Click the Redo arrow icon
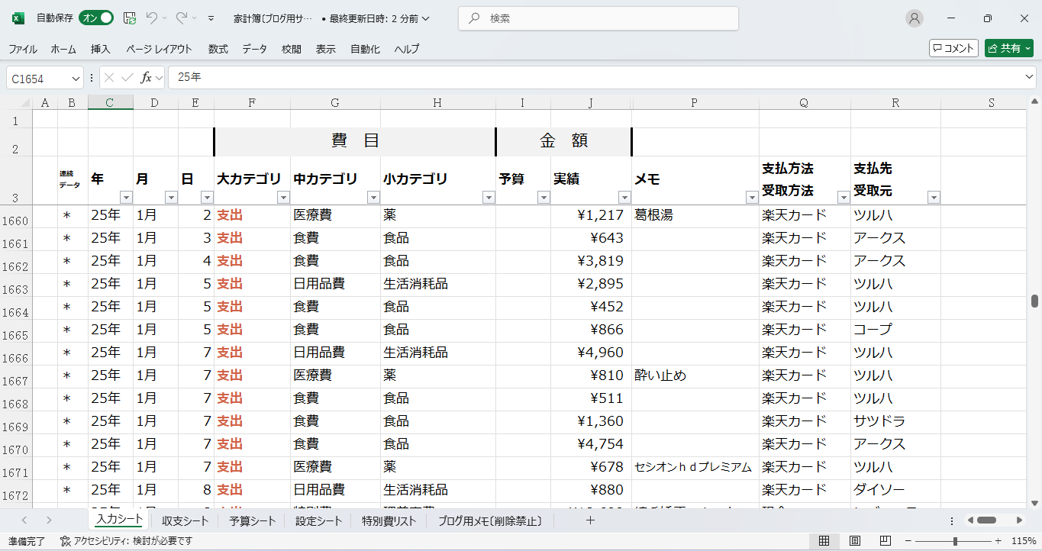Image resolution: width=1042 pixels, height=551 pixels. pyautogui.click(x=182, y=18)
